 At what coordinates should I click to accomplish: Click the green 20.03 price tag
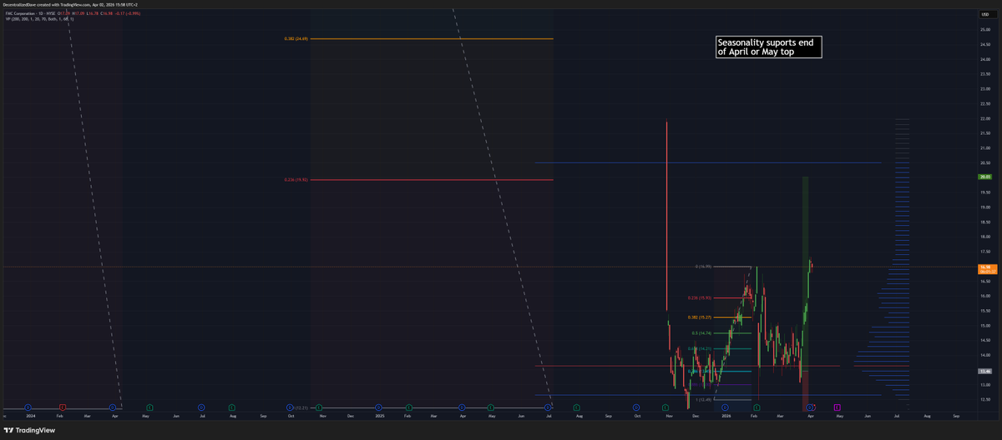[985, 177]
